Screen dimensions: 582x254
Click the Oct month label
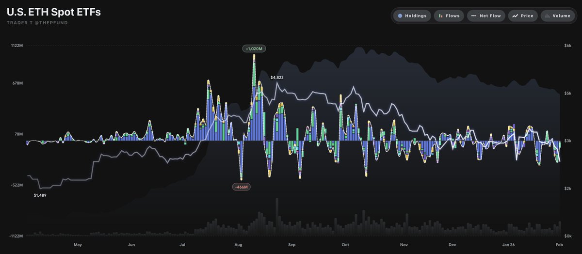tap(345, 245)
